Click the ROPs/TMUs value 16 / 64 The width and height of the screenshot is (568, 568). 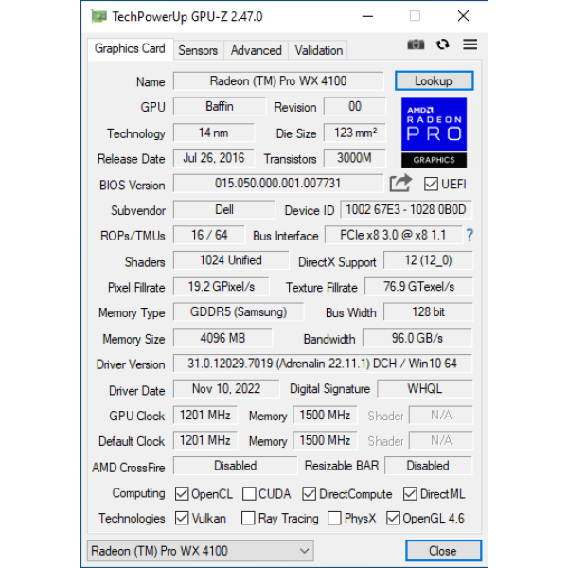209,235
